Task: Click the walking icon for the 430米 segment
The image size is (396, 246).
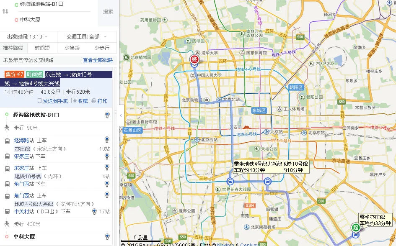Action: [x=7, y=224]
